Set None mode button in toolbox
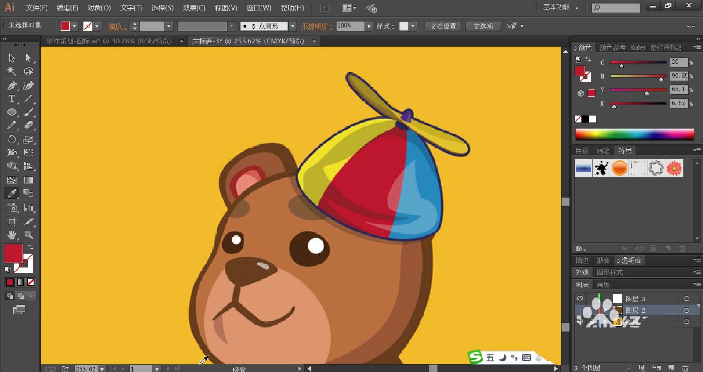The height and width of the screenshot is (372, 703). 31,282
